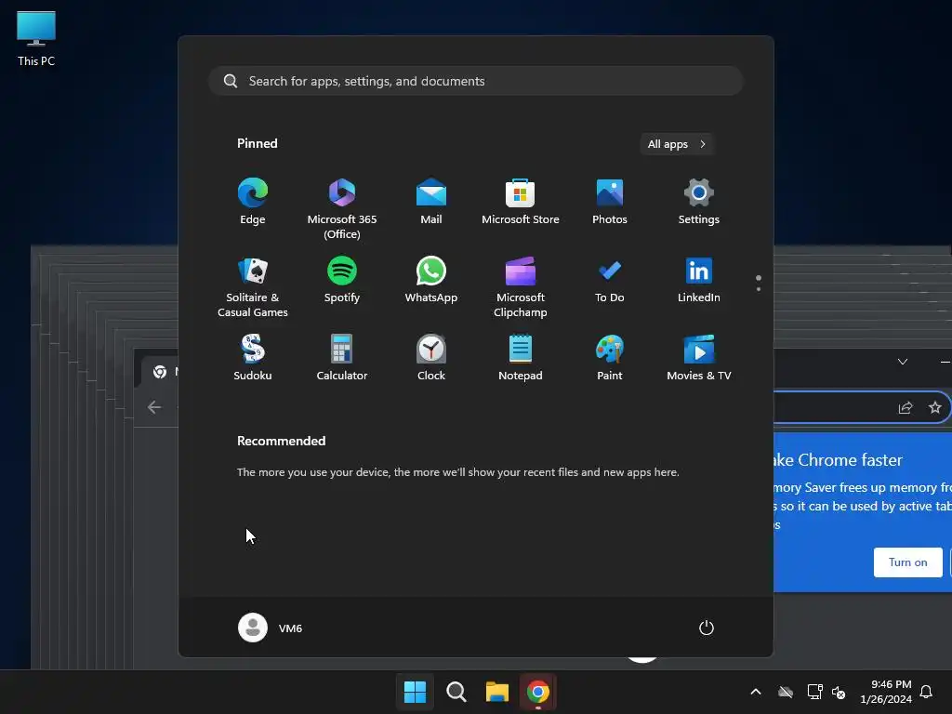Viewport: 952px width, 714px height.
Task: Click Chrome back arrow button
Action: point(154,407)
